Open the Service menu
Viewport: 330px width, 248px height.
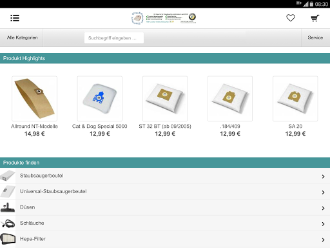tap(315, 37)
